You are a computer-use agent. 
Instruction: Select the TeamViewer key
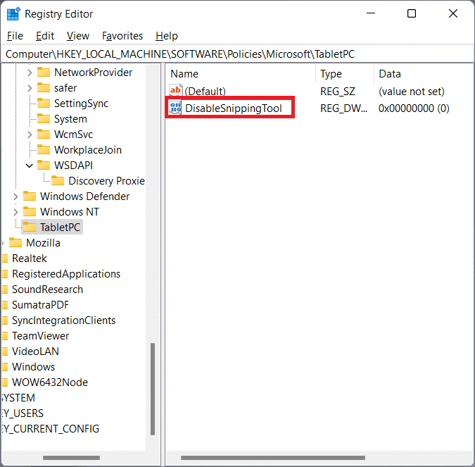(40, 336)
